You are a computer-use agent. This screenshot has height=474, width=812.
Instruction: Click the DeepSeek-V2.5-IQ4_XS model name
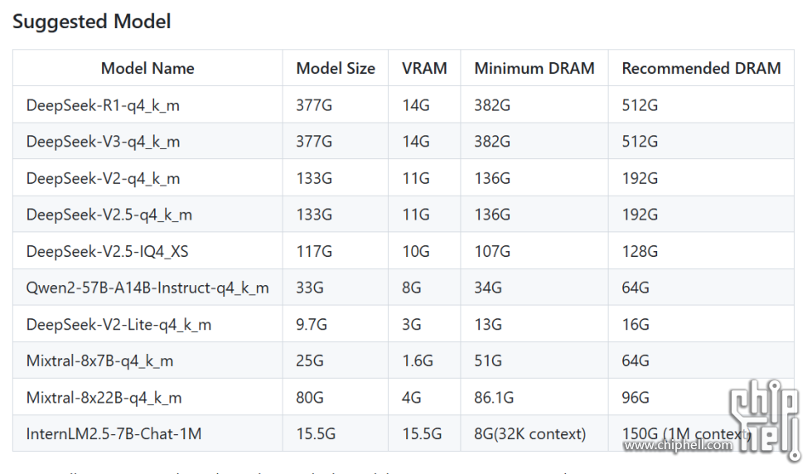[107, 252]
